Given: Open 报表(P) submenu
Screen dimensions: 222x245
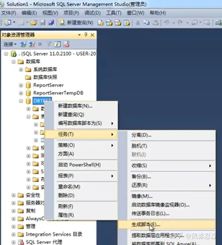Looking at the screenshot, I should click(x=81, y=176).
